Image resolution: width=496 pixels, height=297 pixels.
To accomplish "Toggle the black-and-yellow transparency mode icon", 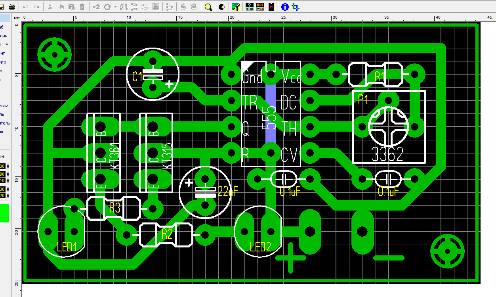I will pyautogui.click(x=221, y=7).
